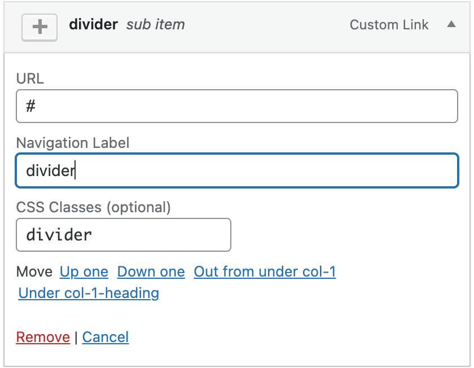This screenshot has height=368, width=474.
Task: Click the plus icon button beside divider
Action: point(39,27)
